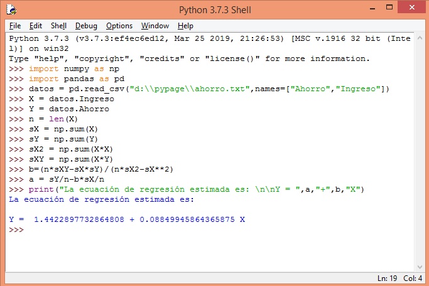Click the print statement line
Screen dimensions: 429x286
pos(187,189)
